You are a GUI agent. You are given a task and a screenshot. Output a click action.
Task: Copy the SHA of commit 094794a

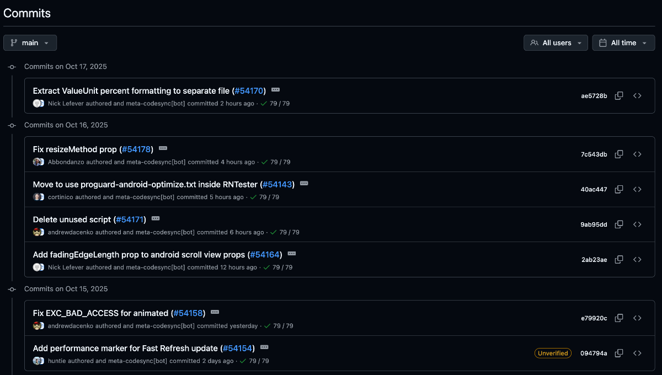click(x=618, y=353)
